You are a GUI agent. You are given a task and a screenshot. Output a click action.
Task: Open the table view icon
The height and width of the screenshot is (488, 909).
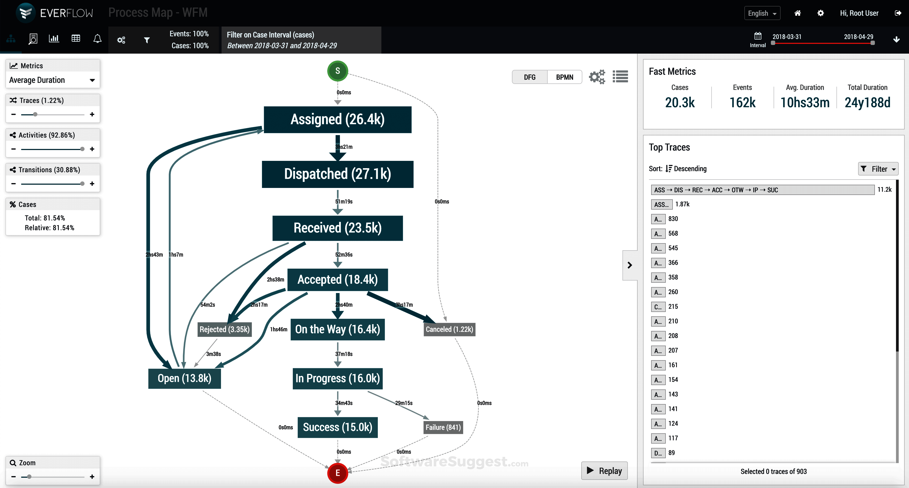tap(76, 39)
